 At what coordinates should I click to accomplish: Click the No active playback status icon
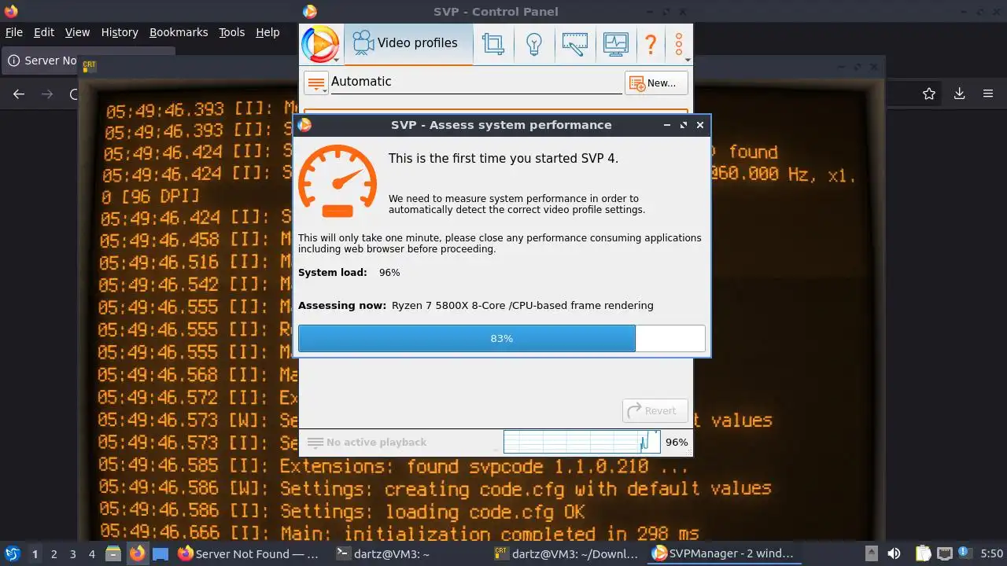coord(315,443)
